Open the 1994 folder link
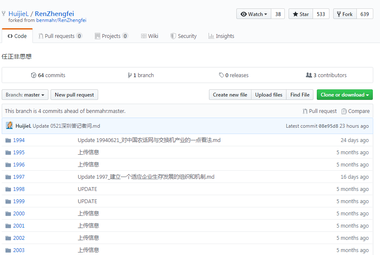The image size is (380, 255). coord(19,140)
